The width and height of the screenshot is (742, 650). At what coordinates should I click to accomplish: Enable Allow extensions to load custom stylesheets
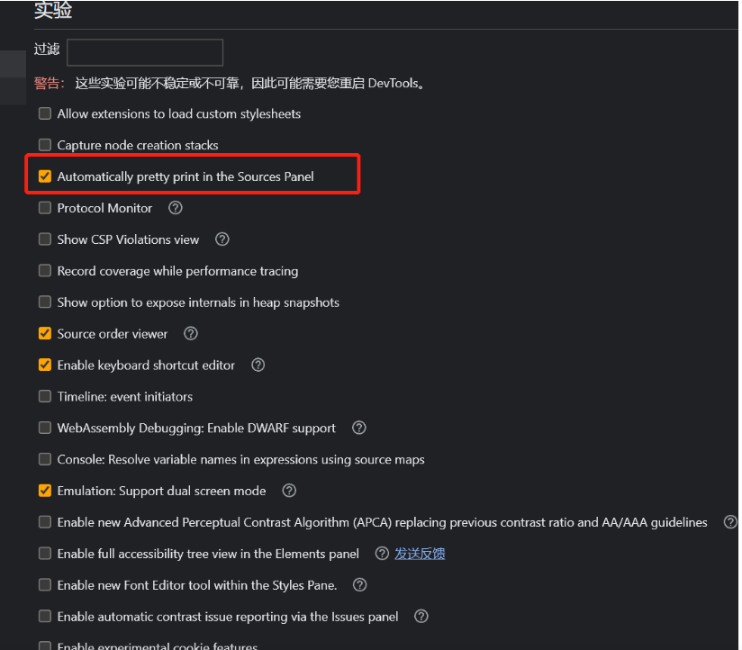[45, 113]
